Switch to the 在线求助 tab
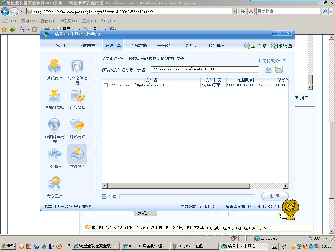This screenshot has height=251, width=335. (139, 45)
